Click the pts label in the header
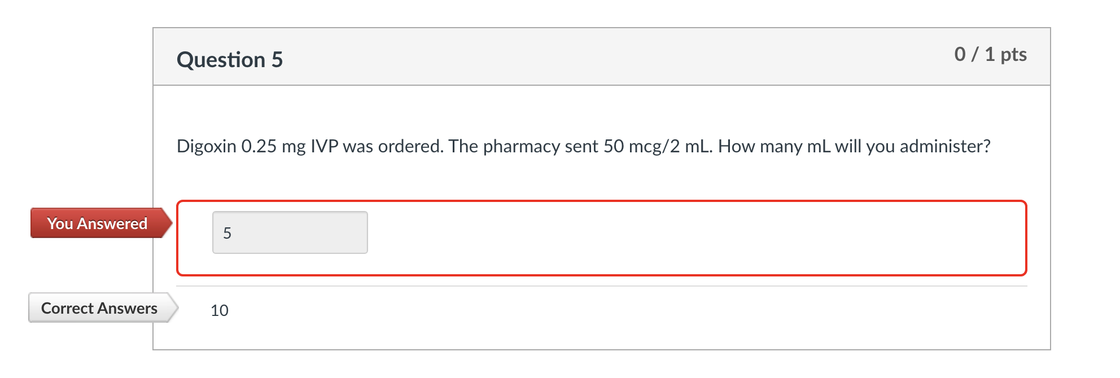The height and width of the screenshot is (378, 1120). click(x=1014, y=54)
